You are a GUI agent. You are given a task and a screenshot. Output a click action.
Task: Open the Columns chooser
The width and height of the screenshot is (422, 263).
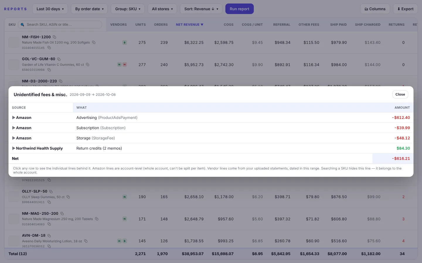pos(375,9)
